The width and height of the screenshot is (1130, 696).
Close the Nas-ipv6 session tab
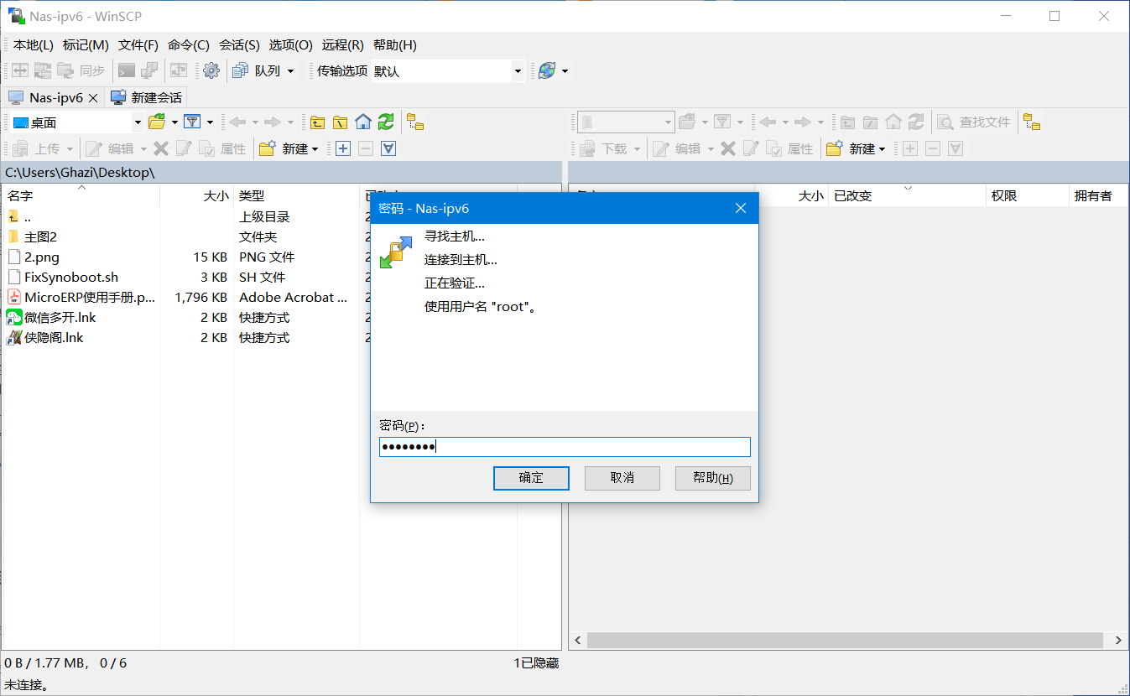coord(93,98)
